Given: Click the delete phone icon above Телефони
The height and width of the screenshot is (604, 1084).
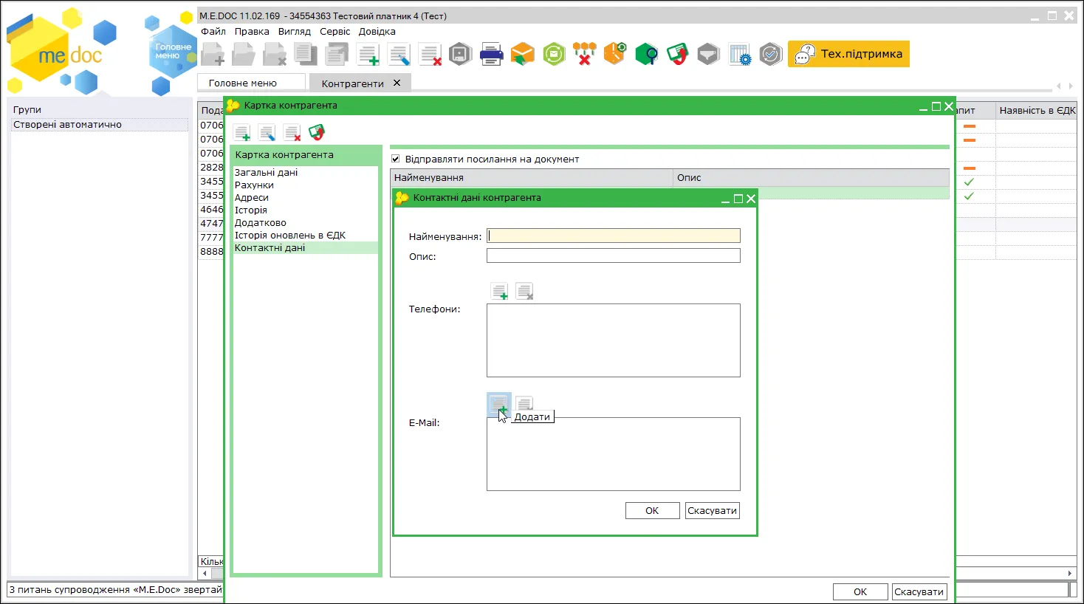Looking at the screenshot, I should pyautogui.click(x=524, y=291).
